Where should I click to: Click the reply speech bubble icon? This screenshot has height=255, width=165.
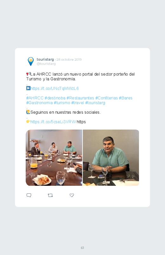click(29, 195)
